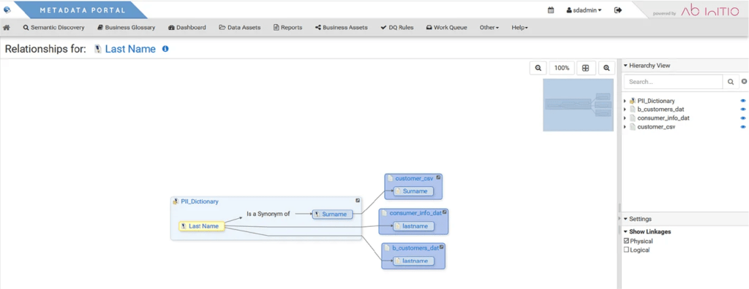This screenshot has height=289, width=749.
Task: Collapse the Hierarchy View panel
Action: (x=625, y=66)
